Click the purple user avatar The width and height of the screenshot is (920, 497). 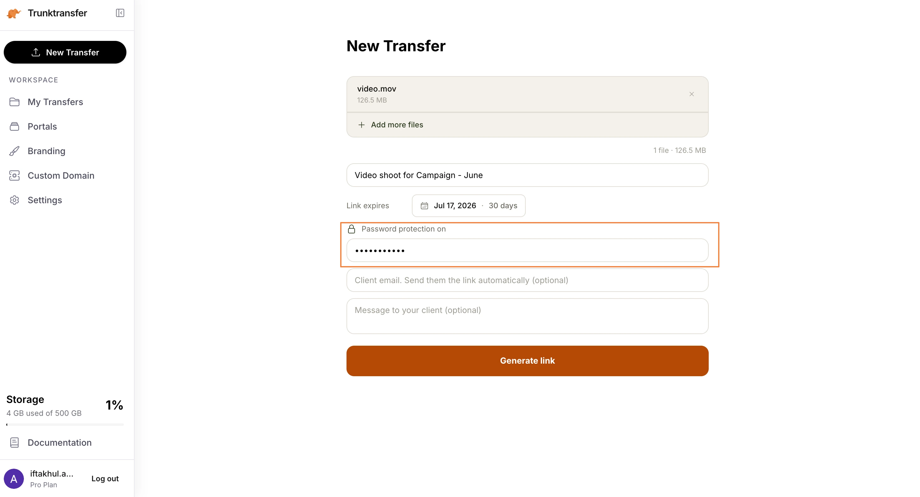(x=14, y=479)
